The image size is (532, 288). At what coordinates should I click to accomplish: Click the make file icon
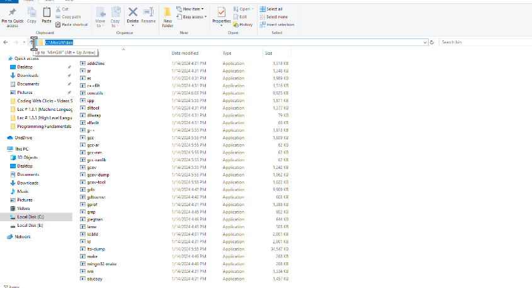tap(82, 256)
